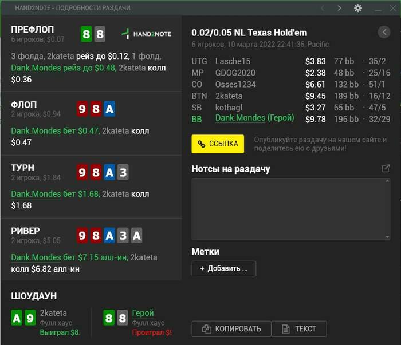
Task: Click the ПРЕФЛОП section heading
Action: (x=33, y=30)
